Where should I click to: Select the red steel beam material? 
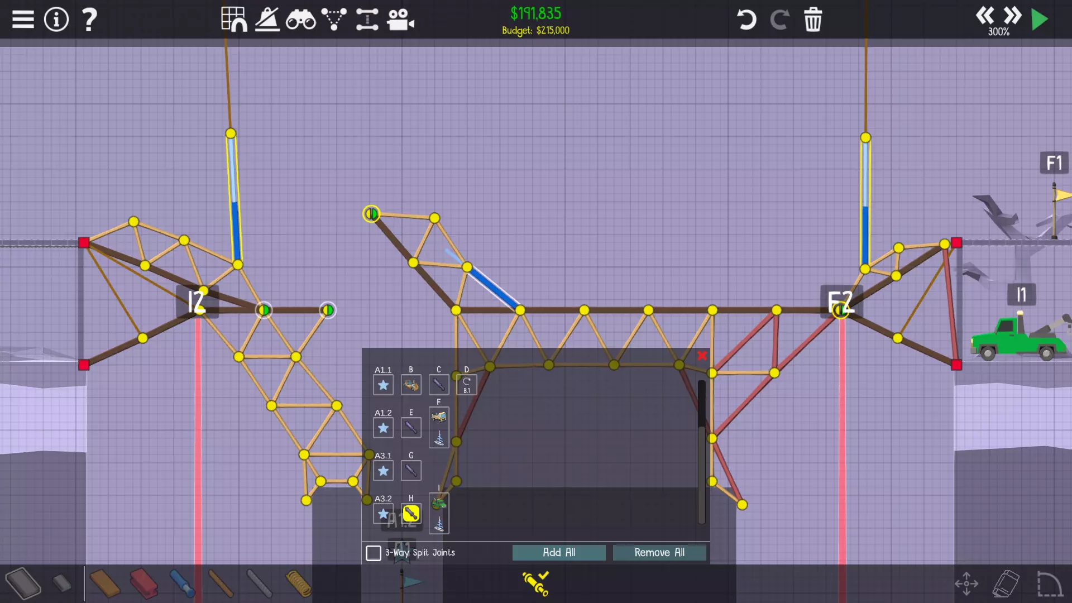(143, 583)
